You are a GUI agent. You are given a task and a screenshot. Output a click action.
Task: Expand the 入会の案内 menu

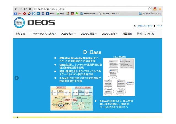(68, 34)
